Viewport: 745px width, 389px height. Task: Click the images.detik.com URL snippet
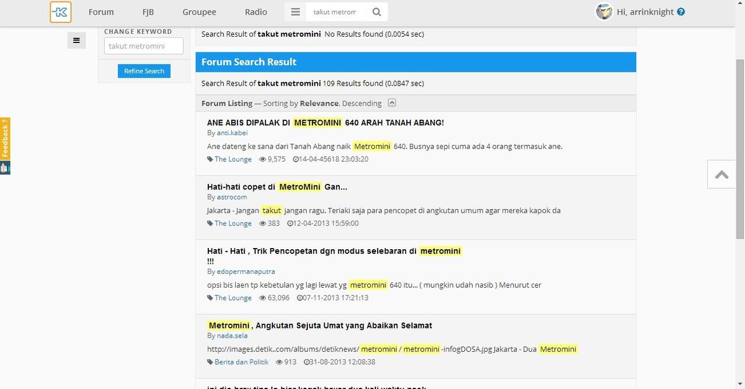tap(392, 349)
